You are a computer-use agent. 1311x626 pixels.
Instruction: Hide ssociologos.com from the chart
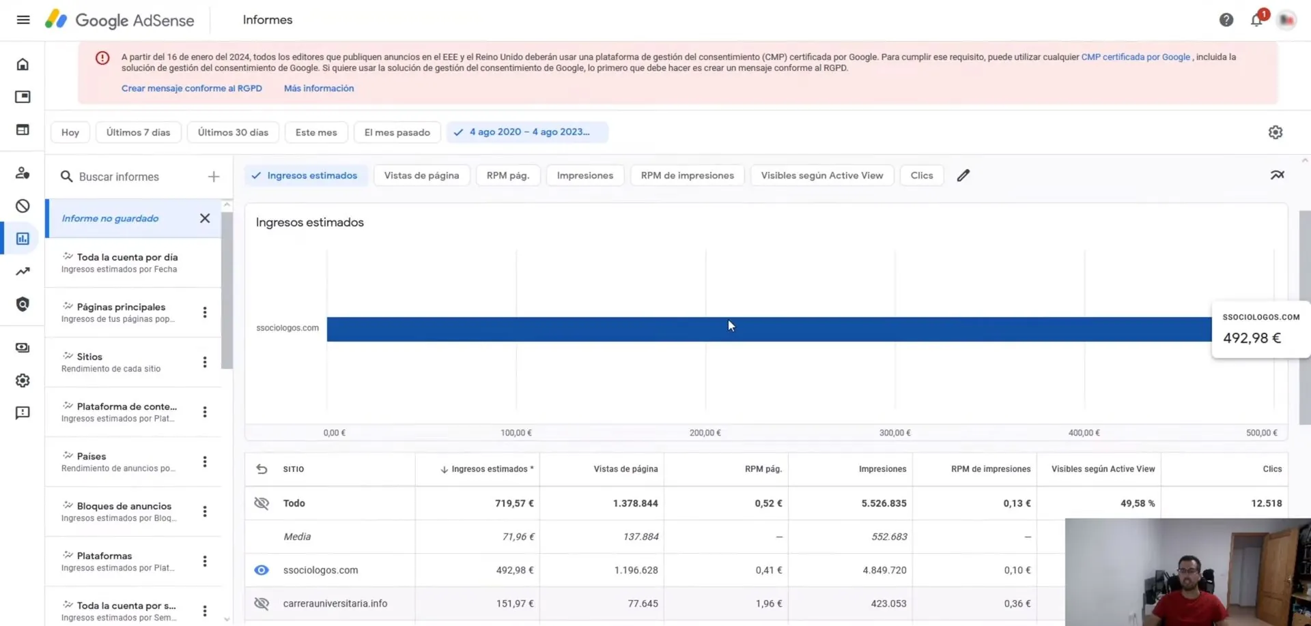point(262,570)
